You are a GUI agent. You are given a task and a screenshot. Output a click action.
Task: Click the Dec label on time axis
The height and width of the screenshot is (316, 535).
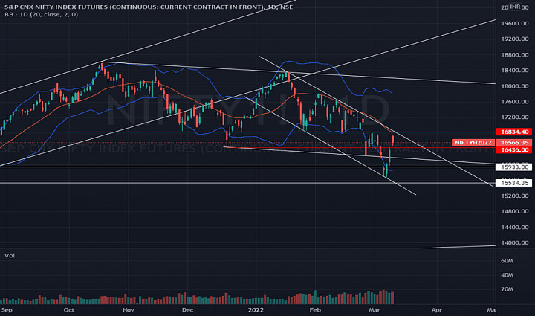188,310
